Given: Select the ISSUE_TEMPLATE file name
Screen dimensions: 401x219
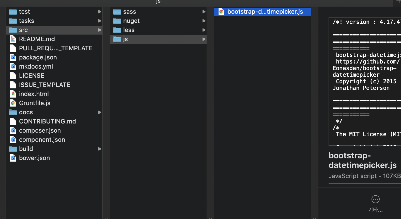Looking at the screenshot, I should coord(44,85).
